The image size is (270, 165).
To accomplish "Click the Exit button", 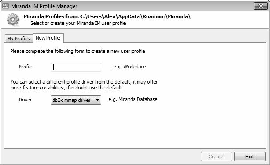I will [x=250, y=157].
